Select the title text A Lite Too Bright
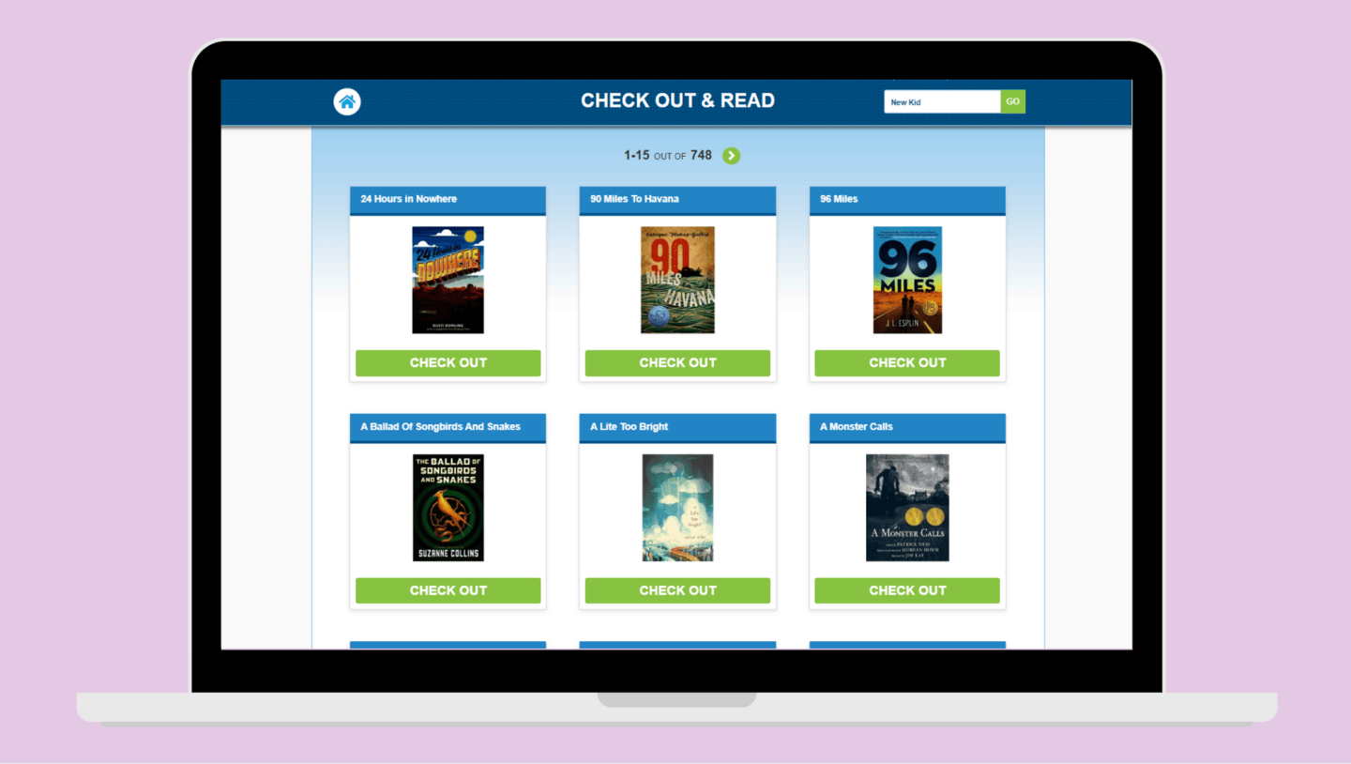Image resolution: width=1351 pixels, height=764 pixels. coord(629,427)
